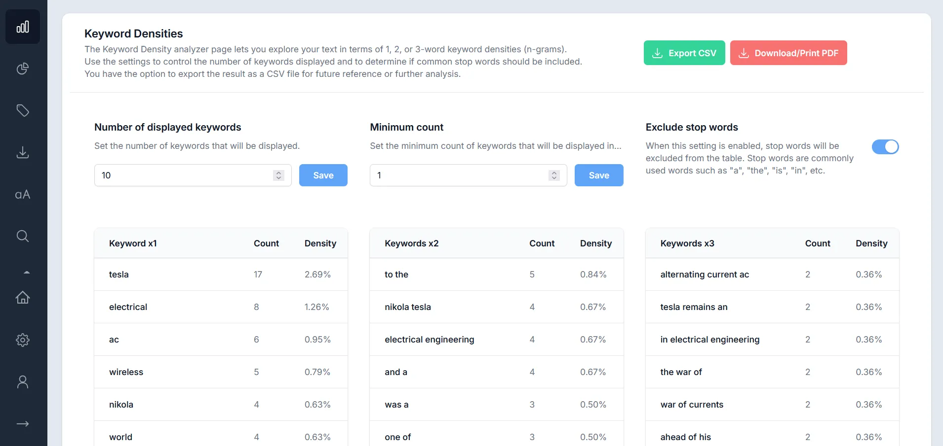This screenshot has width=943, height=446.
Task: Select the 'was a' keyword row
Action: [x=497, y=405]
